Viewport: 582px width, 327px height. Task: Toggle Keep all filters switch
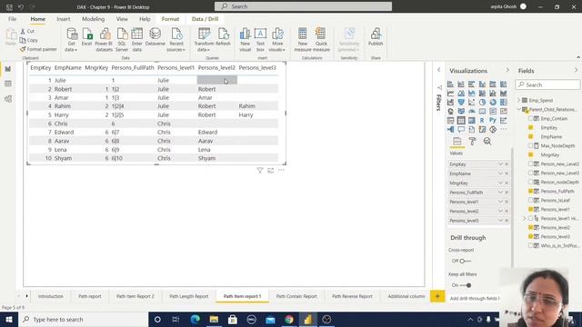point(466,285)
